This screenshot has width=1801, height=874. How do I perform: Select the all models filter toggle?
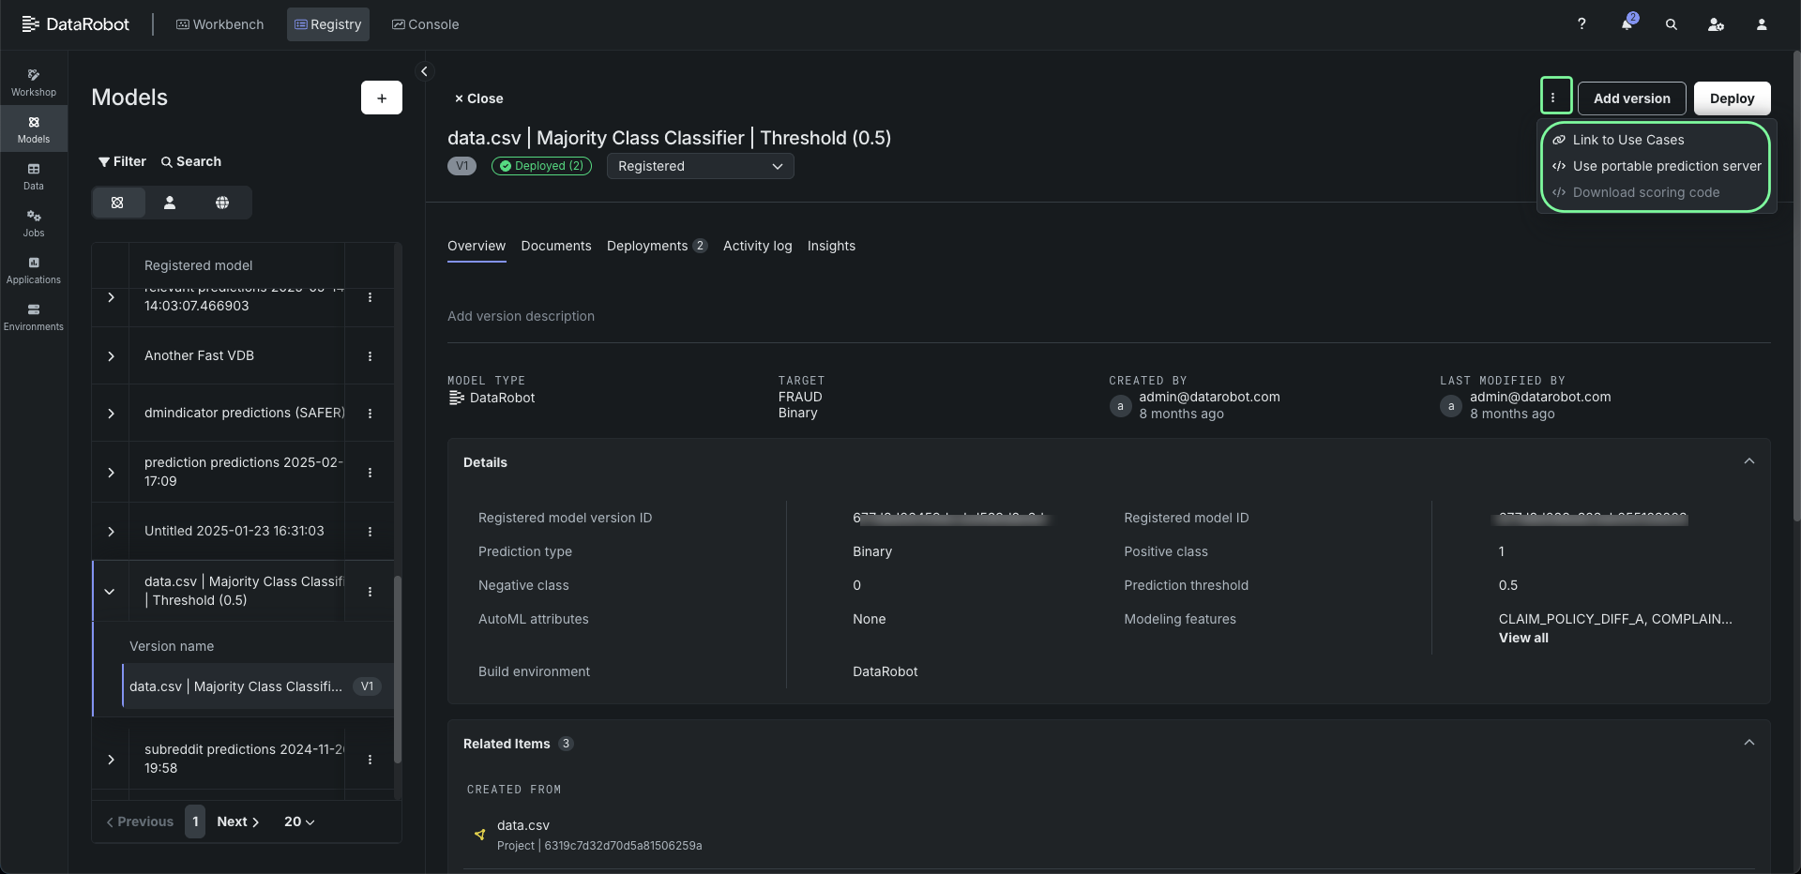117,203
